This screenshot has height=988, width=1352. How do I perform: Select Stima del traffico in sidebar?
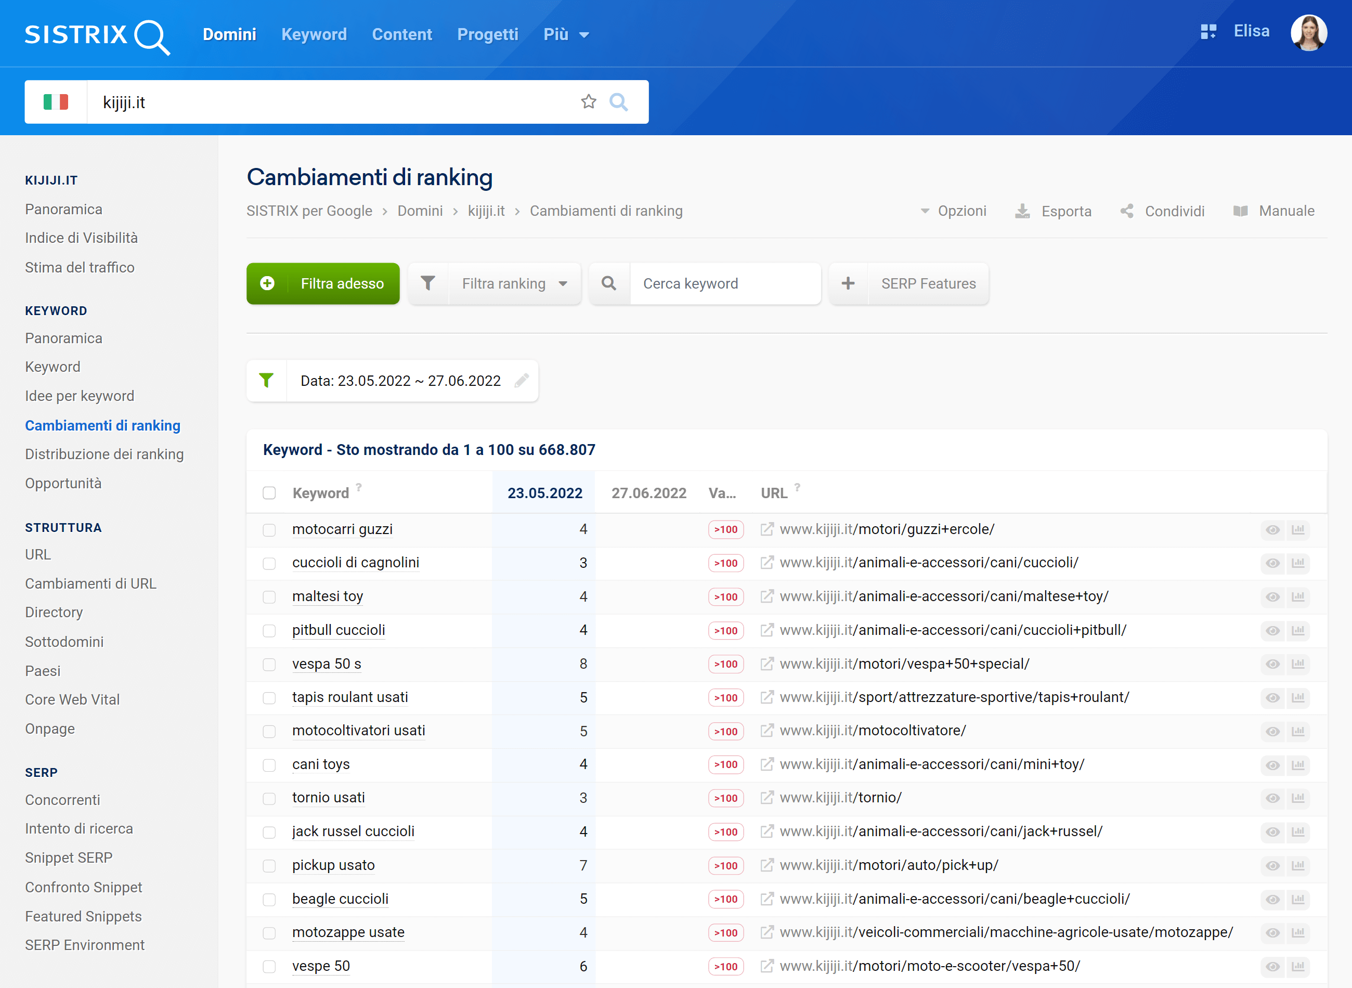tap(80, 267)
